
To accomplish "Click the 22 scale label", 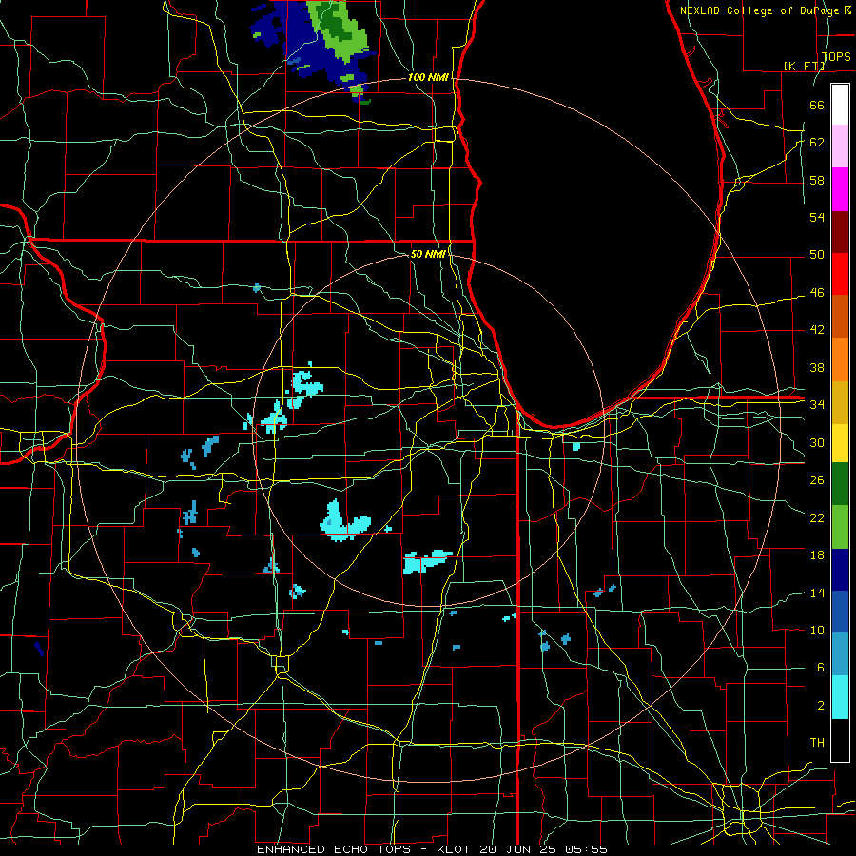I will pos(817,517).
